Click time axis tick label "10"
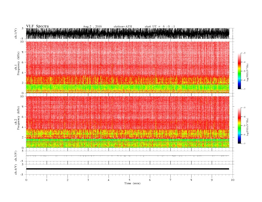Image resolution: width=262 pixels, height=202 pixels. (233, 180)
